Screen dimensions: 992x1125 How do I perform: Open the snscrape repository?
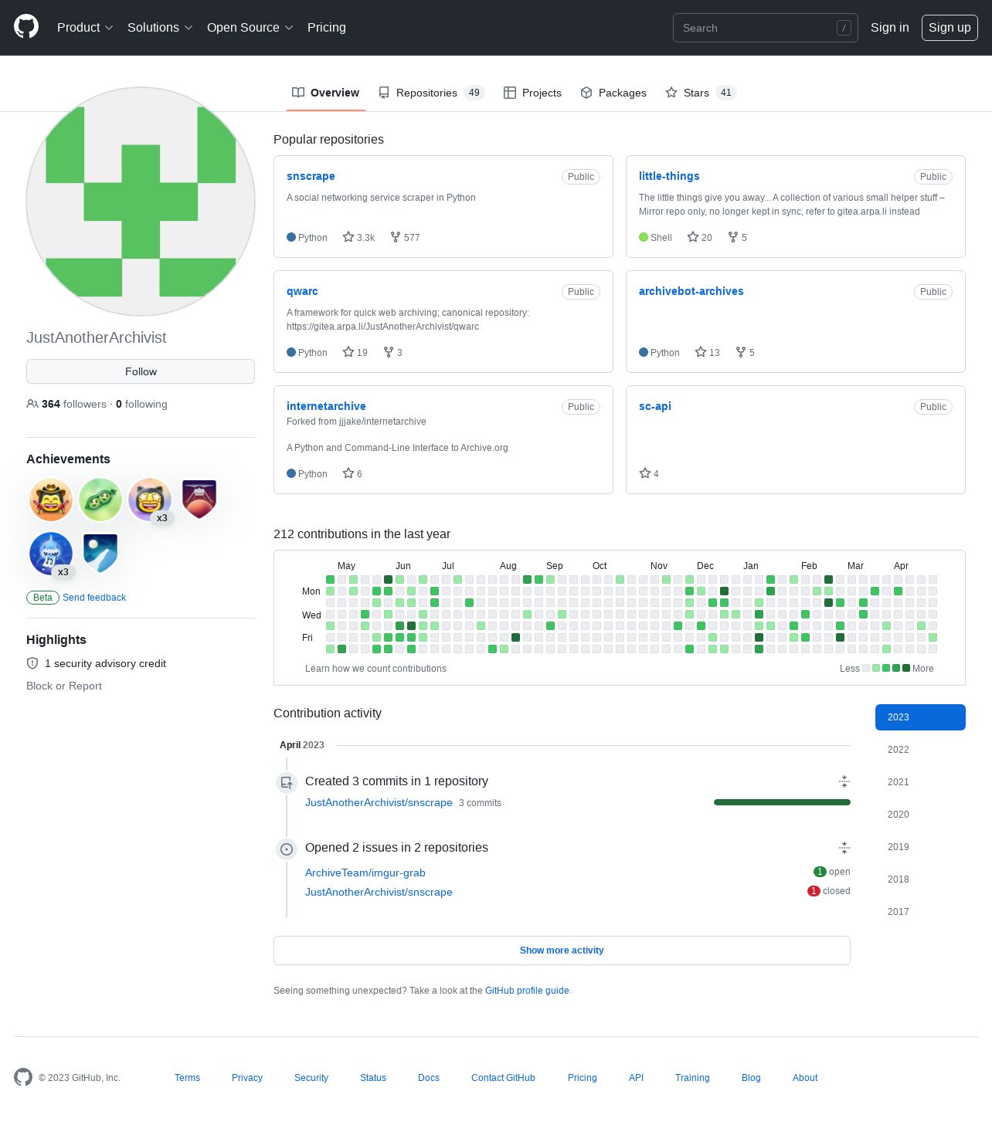(x=311, y=176)
